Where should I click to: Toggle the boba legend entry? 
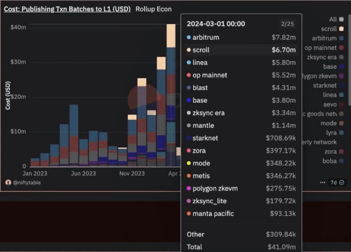329,161
